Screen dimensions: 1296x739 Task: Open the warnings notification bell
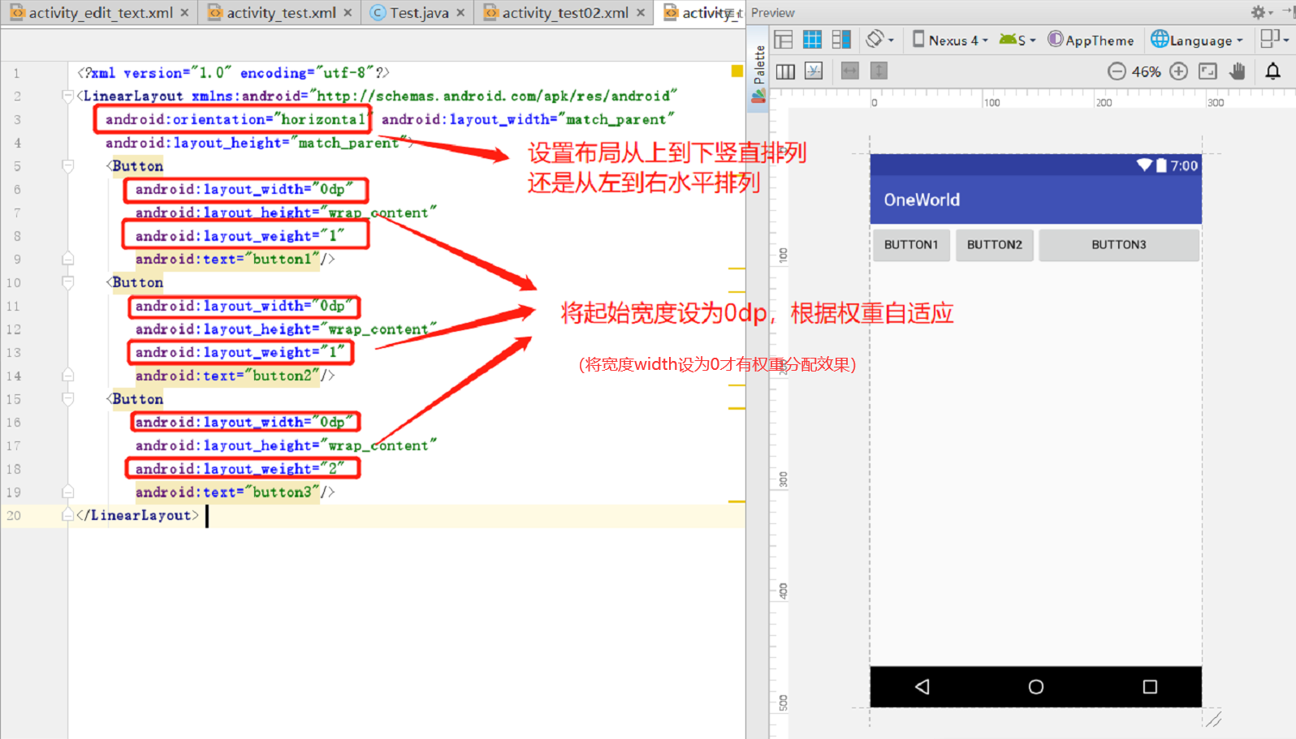coord(1273,71)
